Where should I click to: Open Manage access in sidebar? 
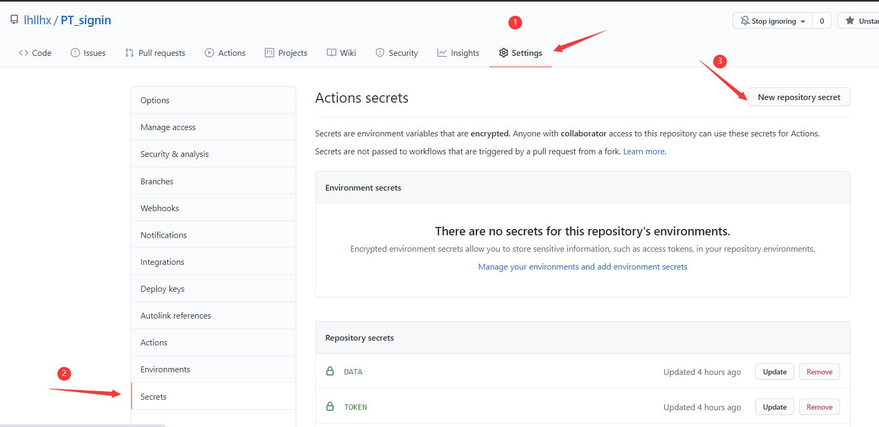tap(213, 127)
